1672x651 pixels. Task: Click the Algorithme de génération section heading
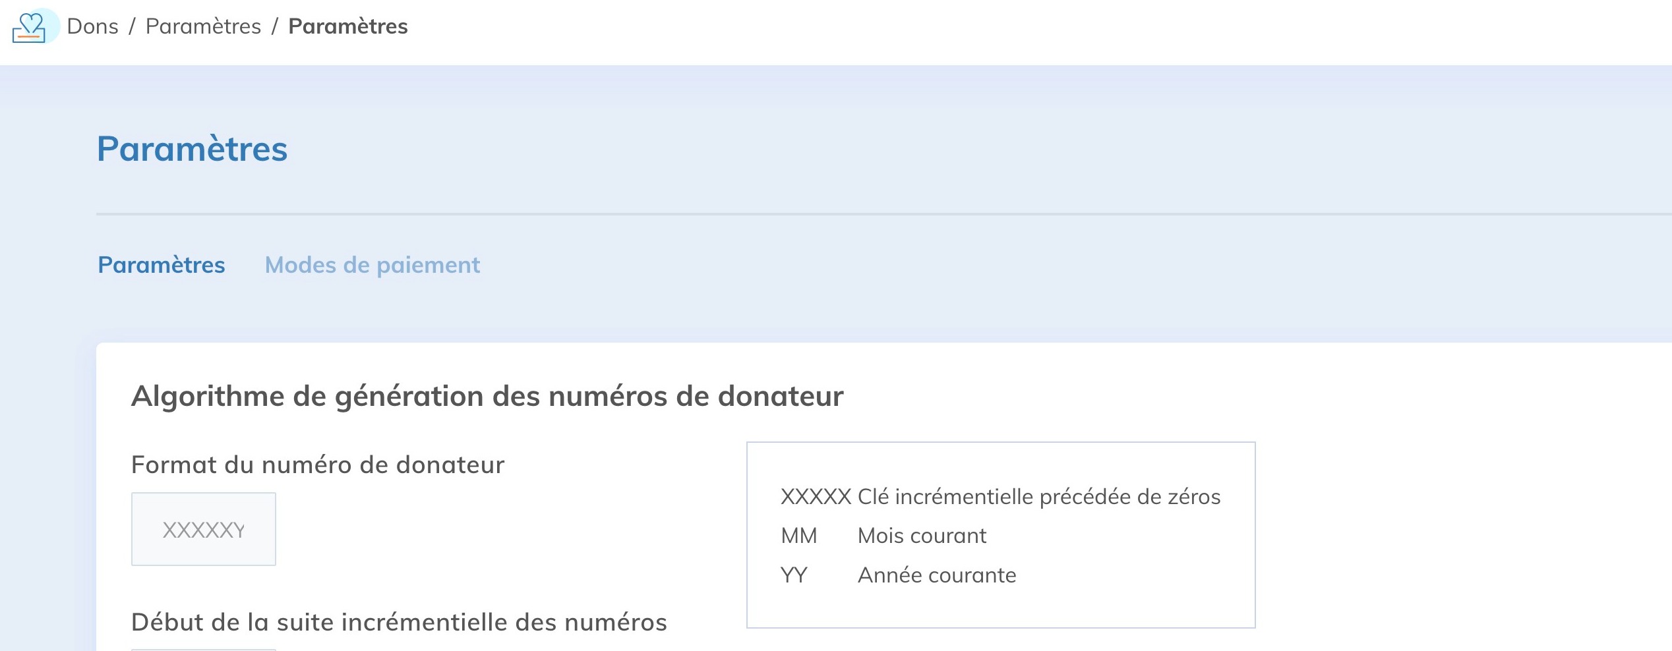[x=487, y=396]
